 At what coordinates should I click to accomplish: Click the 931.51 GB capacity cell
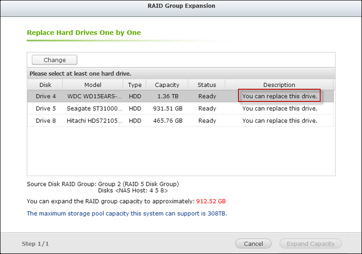pos(168,109)
